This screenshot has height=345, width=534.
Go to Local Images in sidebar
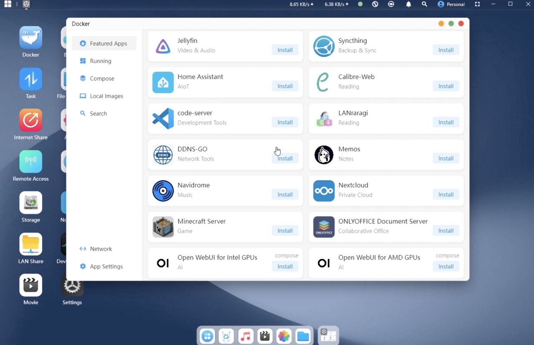point(106,96)
